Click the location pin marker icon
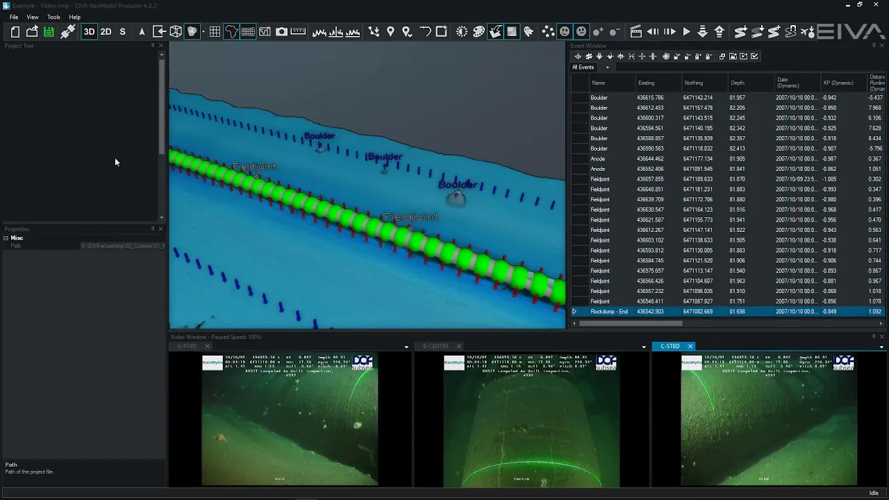 click(390, 32)
